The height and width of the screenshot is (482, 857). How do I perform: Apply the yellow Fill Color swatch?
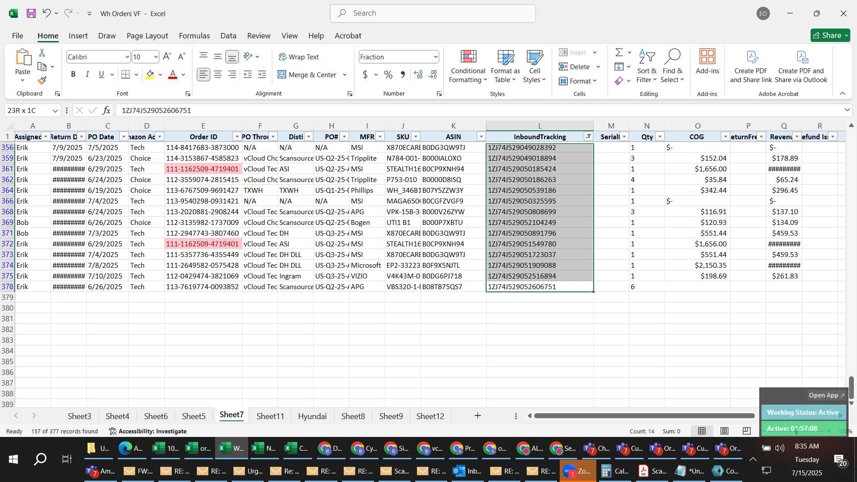point(150,75)
